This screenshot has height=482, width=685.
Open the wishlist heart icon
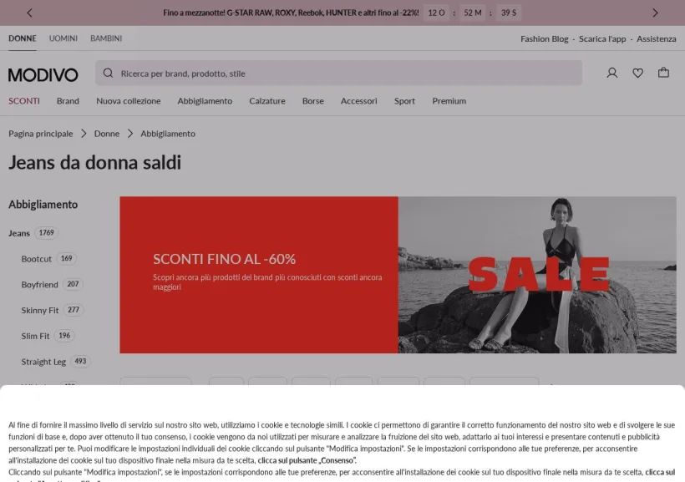[x=638, y=73]
